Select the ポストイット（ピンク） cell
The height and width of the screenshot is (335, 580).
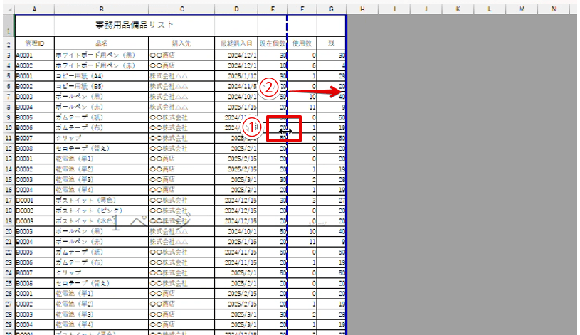(101, 211)
